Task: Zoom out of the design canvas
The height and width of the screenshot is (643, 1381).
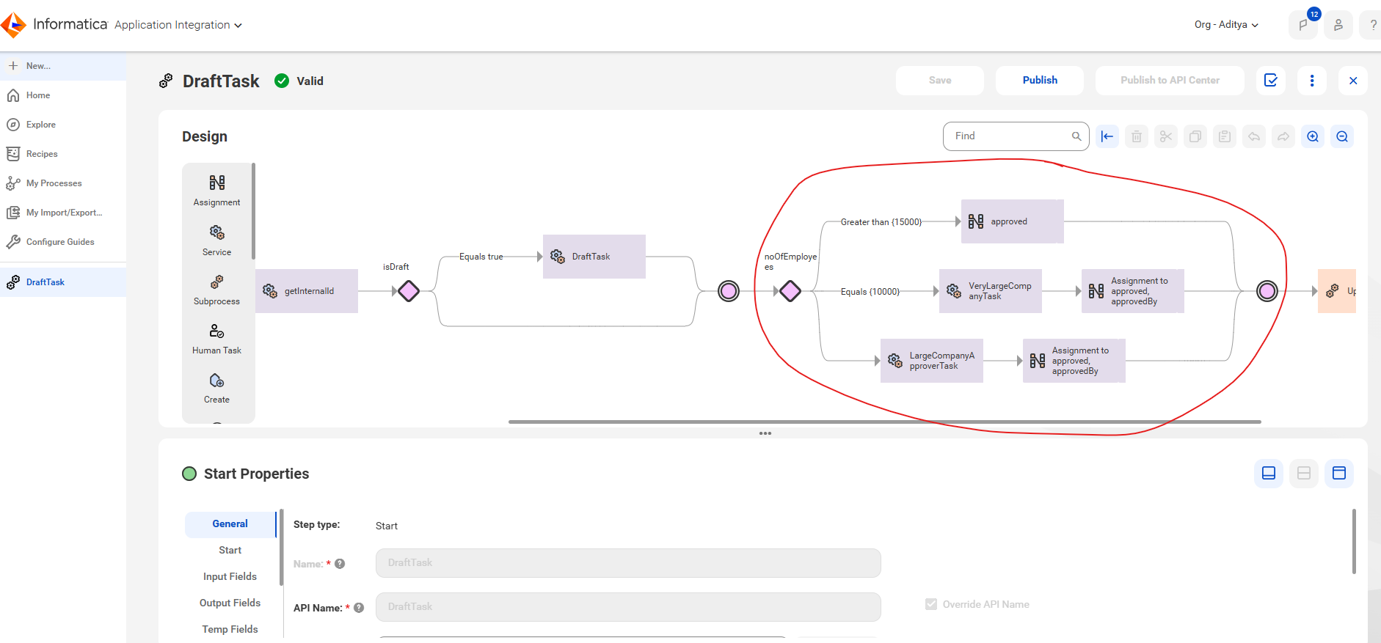Action: pyautogui.click(x=1342, y=136)
